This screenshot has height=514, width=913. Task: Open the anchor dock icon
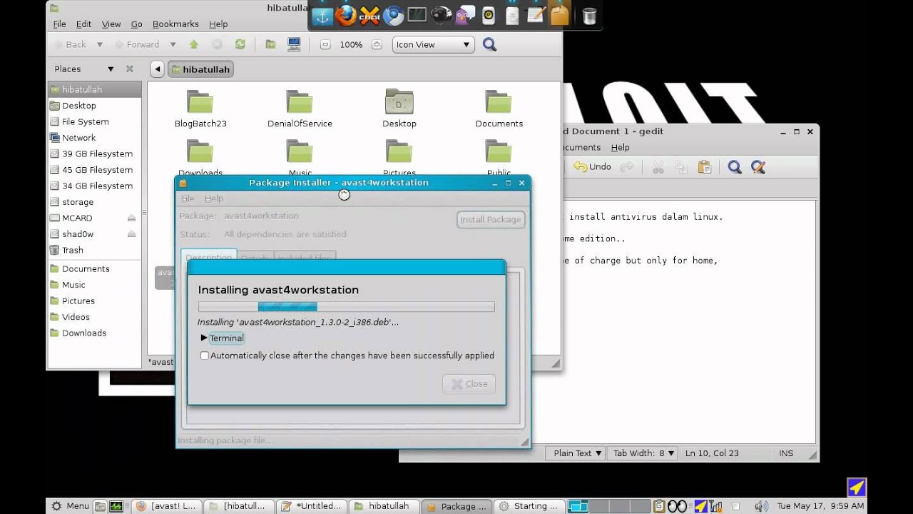pos(322,15)
